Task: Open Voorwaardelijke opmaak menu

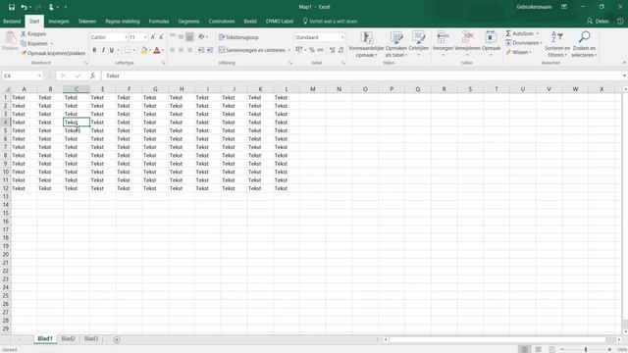Action: pos(366,44)
